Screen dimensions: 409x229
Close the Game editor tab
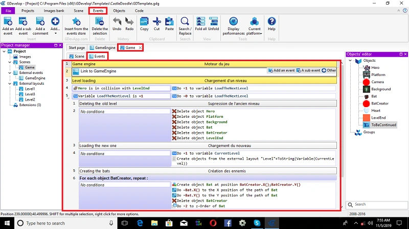[140, 47]
